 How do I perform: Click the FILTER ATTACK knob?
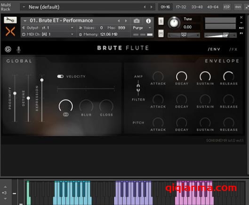(x=158, y=99)
